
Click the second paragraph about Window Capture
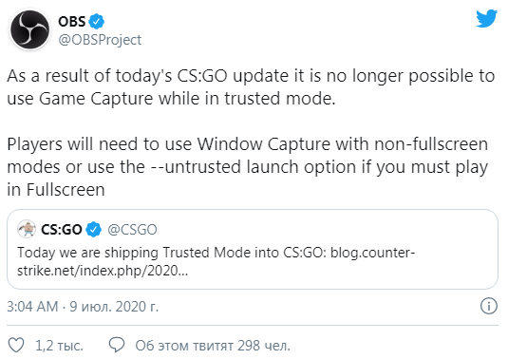click(248, 167)
